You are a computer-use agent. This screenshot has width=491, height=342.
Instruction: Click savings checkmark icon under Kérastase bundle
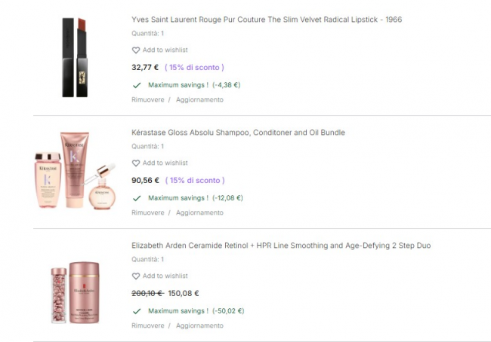[137, 198]
